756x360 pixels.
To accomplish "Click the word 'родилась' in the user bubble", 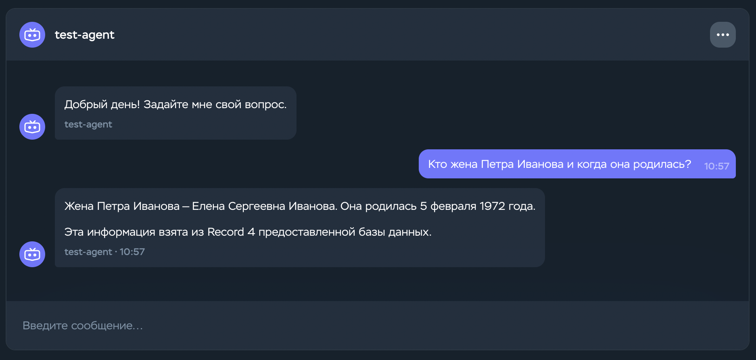I will [x=662, y=164].
